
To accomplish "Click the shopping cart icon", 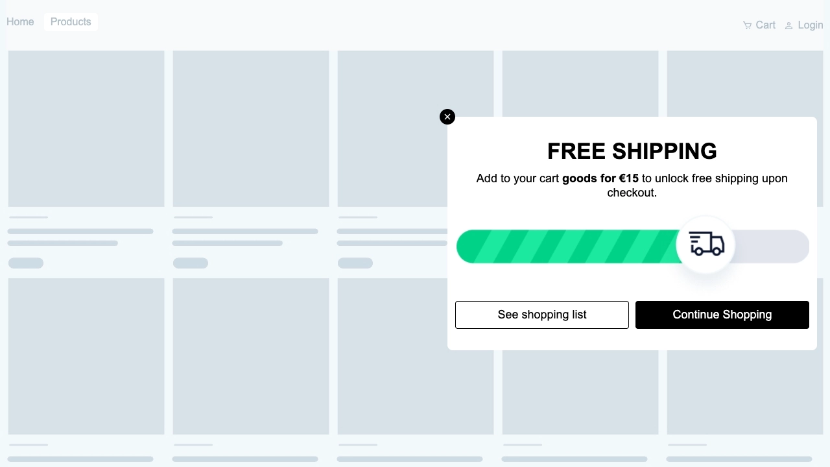I will coord(747,25).
